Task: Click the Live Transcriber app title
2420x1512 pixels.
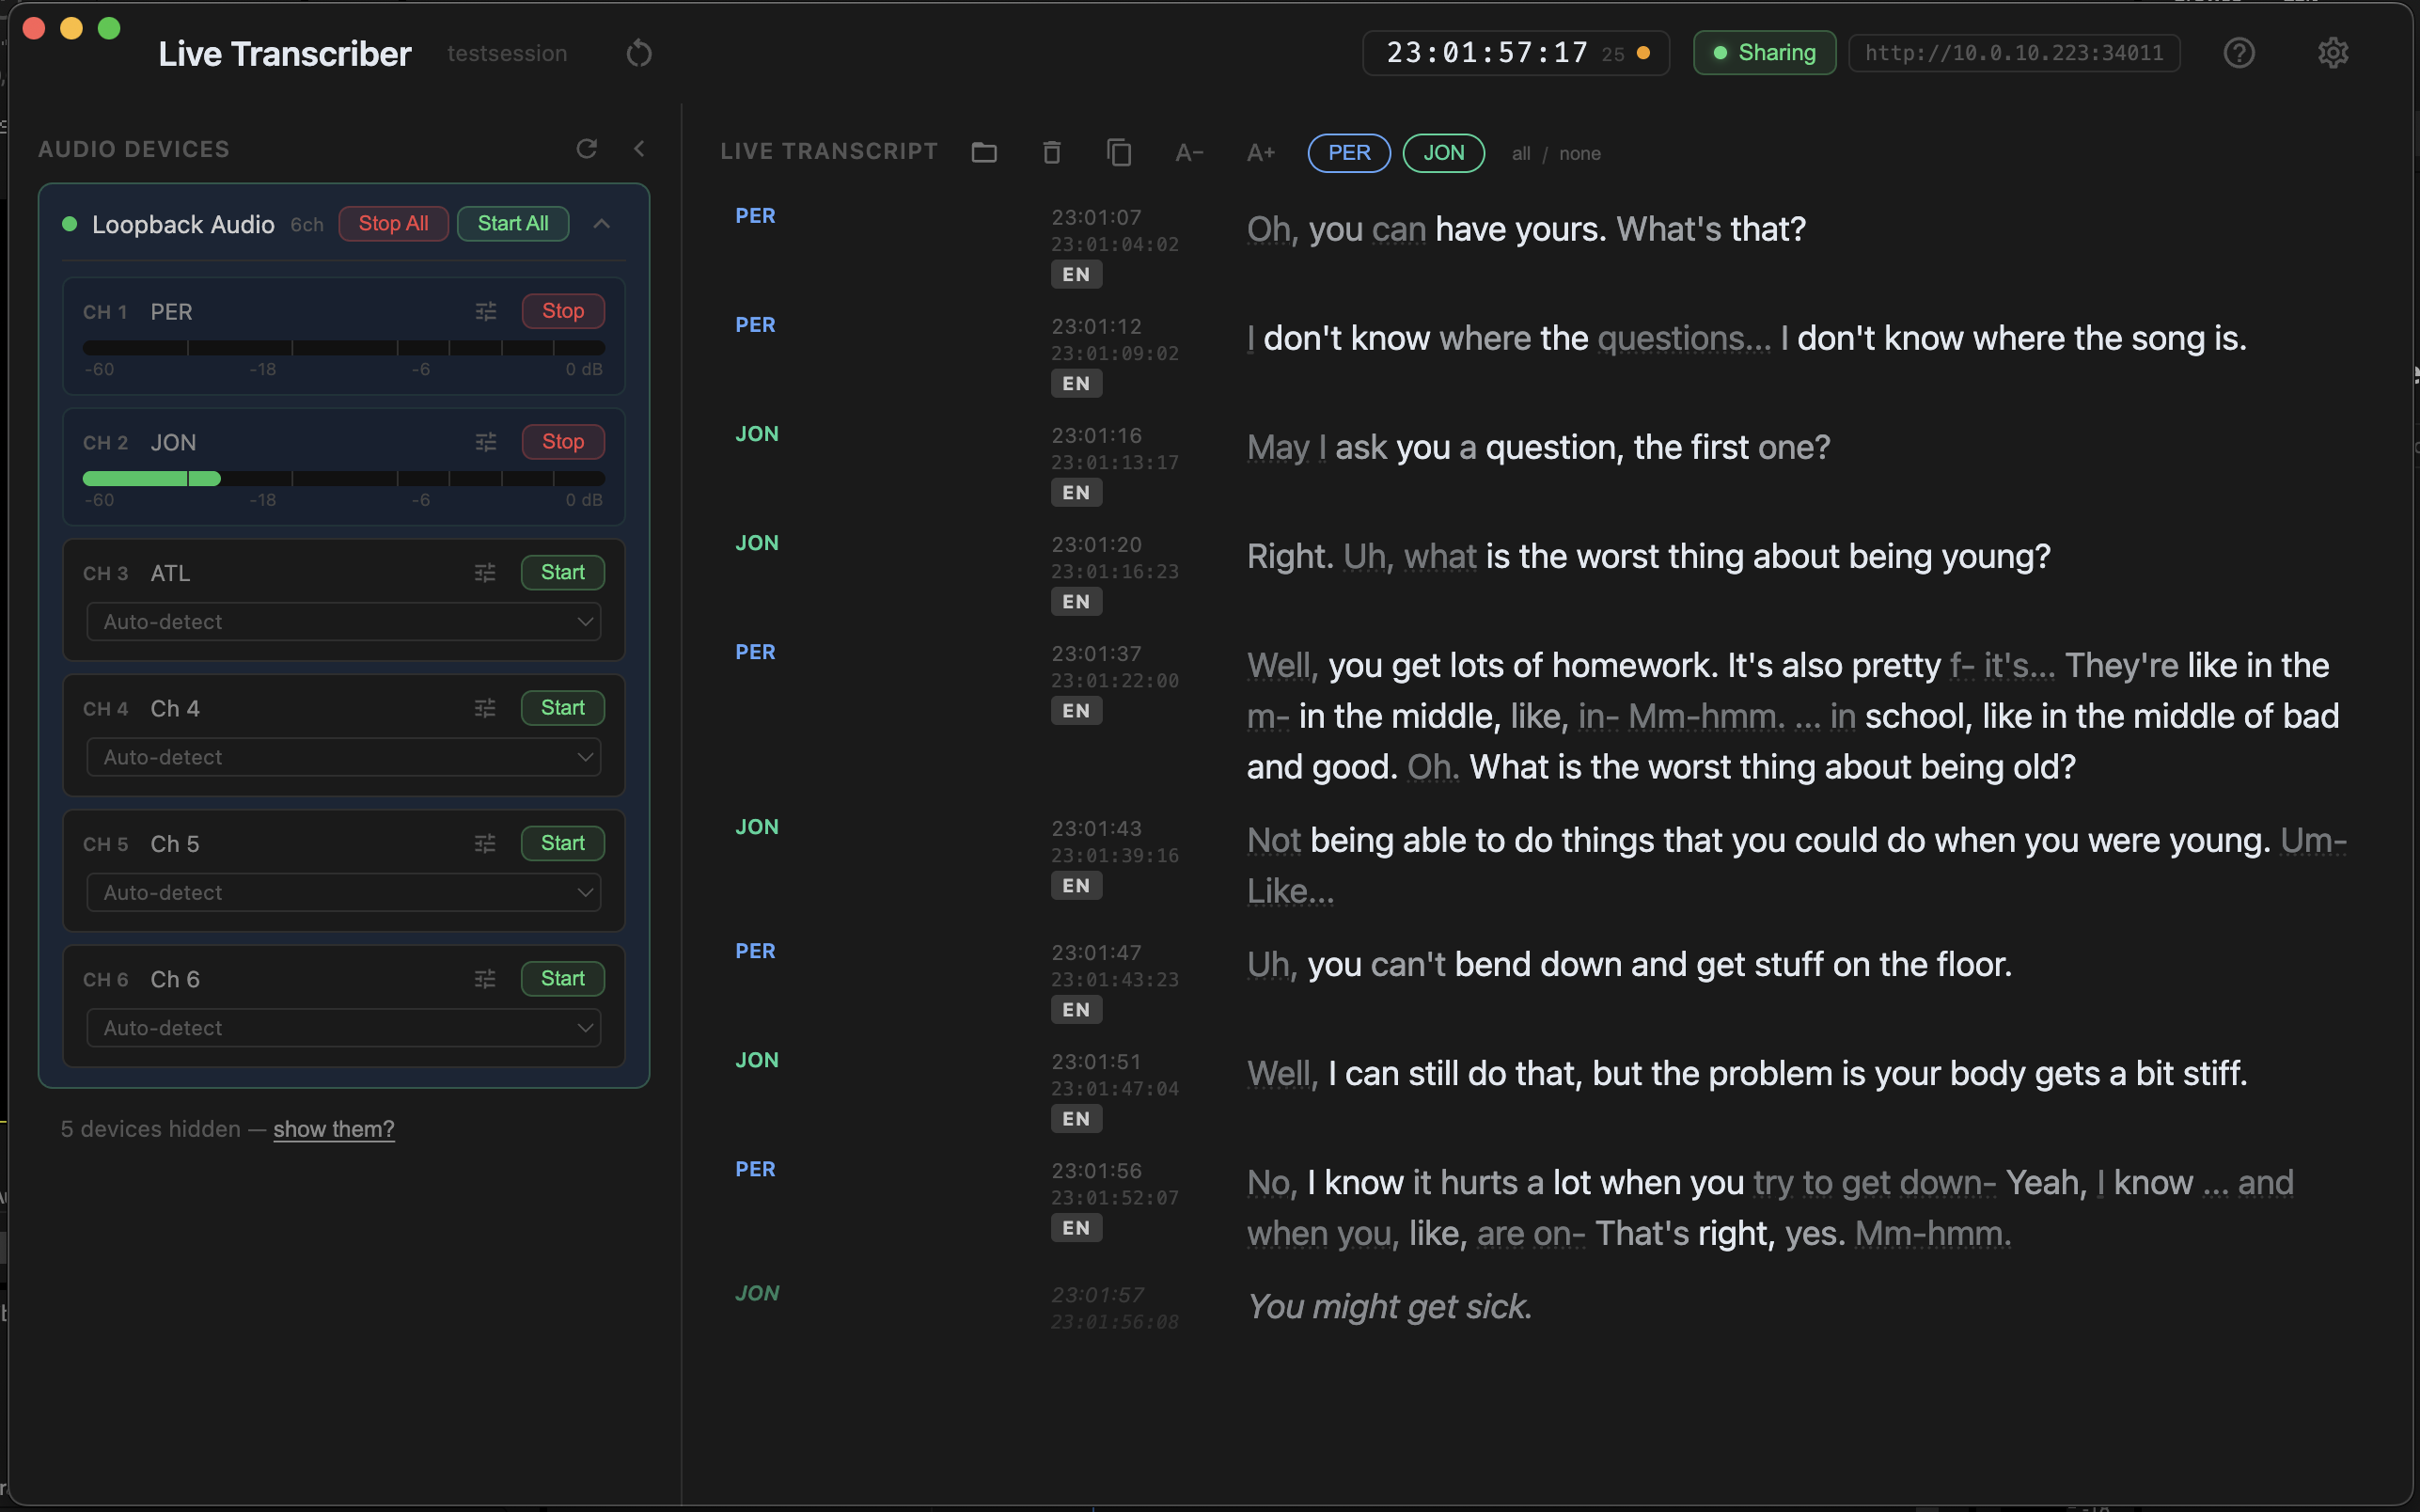Action: (x=285, y=54)
